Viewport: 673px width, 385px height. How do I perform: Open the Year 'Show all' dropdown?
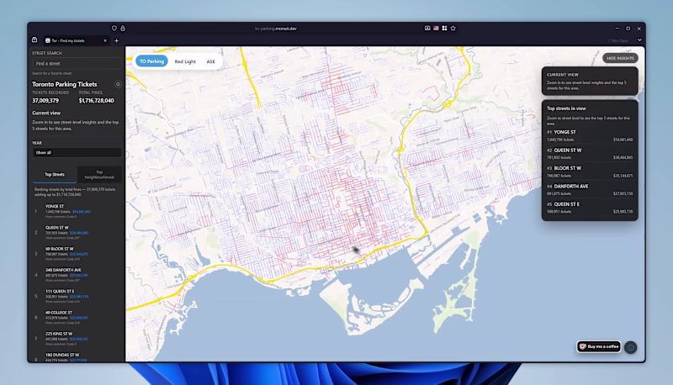pos(77,153)
